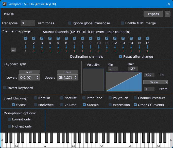
Task: Click red destination channel under source 8
Action: coord(82,51)
